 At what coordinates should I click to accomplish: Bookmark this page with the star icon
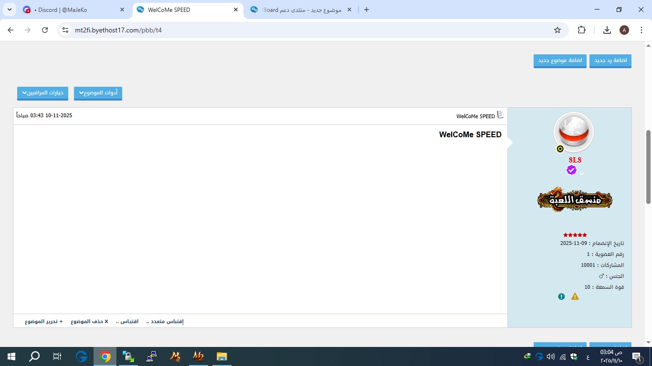pos(557,30)
